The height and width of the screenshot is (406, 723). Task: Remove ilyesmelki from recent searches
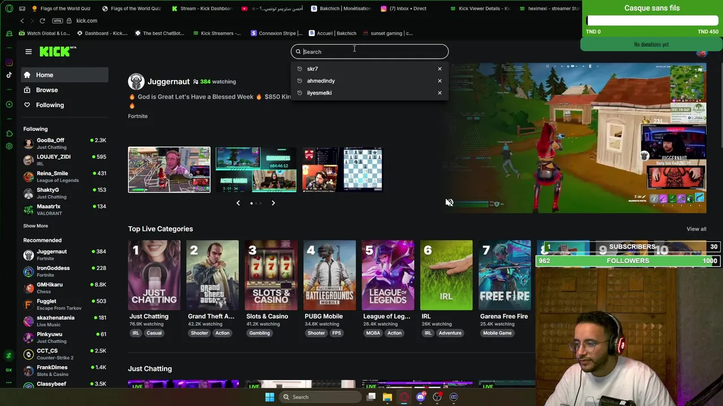tap(439, 92)
